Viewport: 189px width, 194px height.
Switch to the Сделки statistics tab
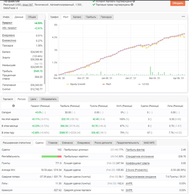pos(39,143)
